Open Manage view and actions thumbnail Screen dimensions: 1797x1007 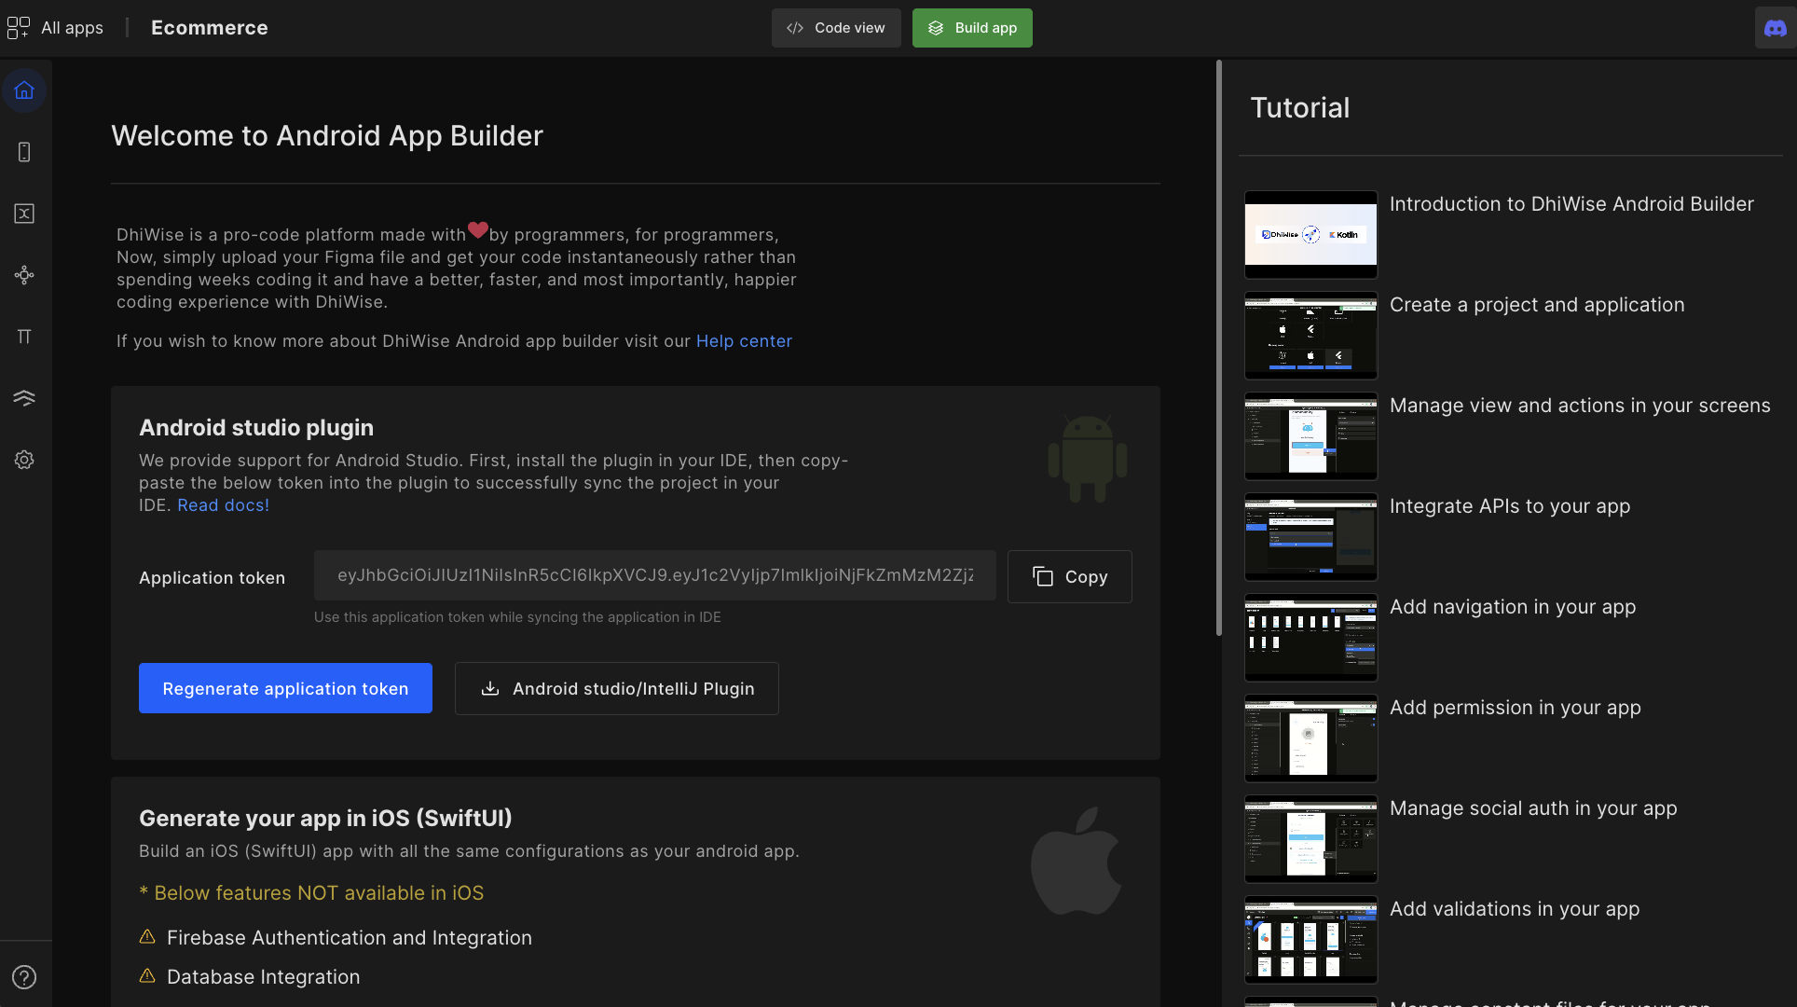tap(1310, 435)
